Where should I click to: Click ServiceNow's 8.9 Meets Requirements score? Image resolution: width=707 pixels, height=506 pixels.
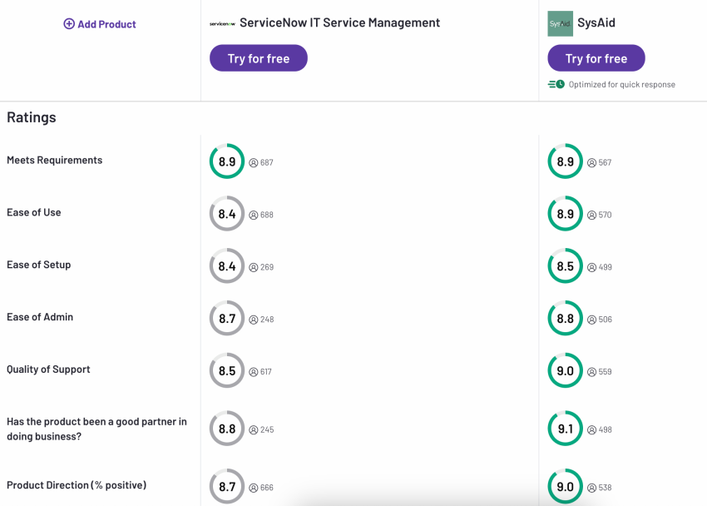tap(227, 161)
